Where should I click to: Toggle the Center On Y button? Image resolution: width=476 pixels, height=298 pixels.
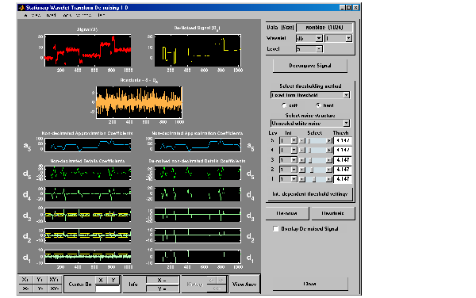[113, 280]
